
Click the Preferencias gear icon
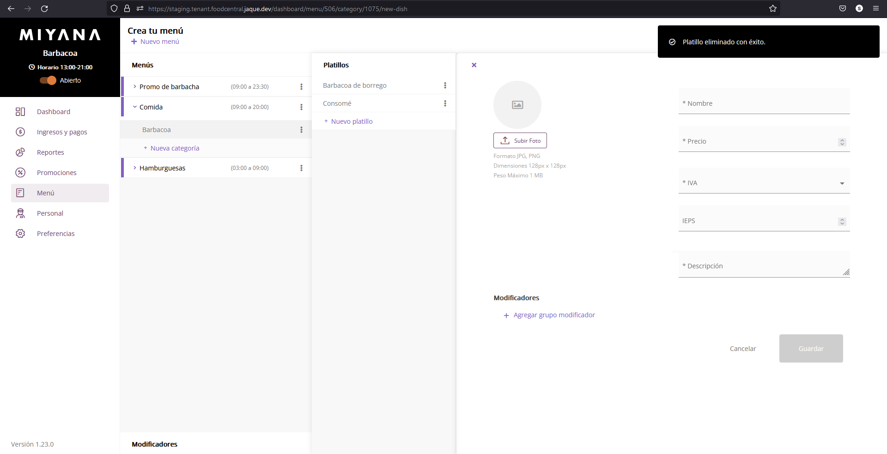pos(20,234)
